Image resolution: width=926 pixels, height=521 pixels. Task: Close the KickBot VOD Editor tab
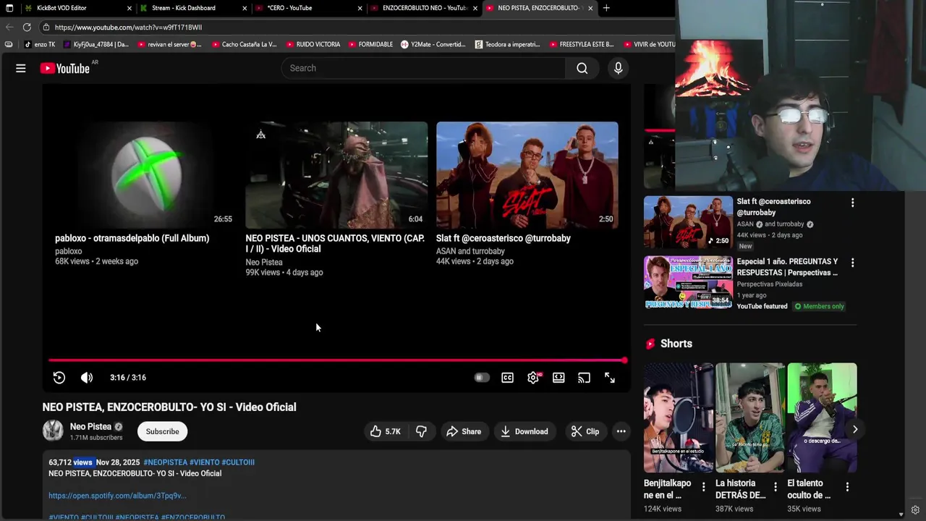[x=129, y=8]
